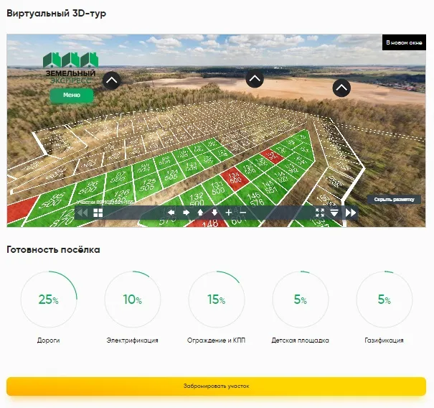This screenshot has width=434, height=408.
Task: Open tour in new window
Action: pos(404,43)
